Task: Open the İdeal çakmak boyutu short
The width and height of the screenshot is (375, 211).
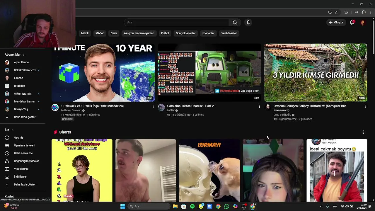Action: 337,170
